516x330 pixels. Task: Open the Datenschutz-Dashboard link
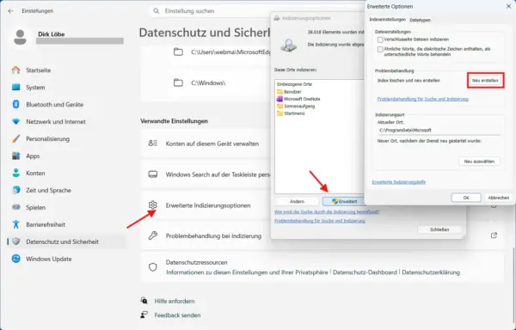coord(365,272)
